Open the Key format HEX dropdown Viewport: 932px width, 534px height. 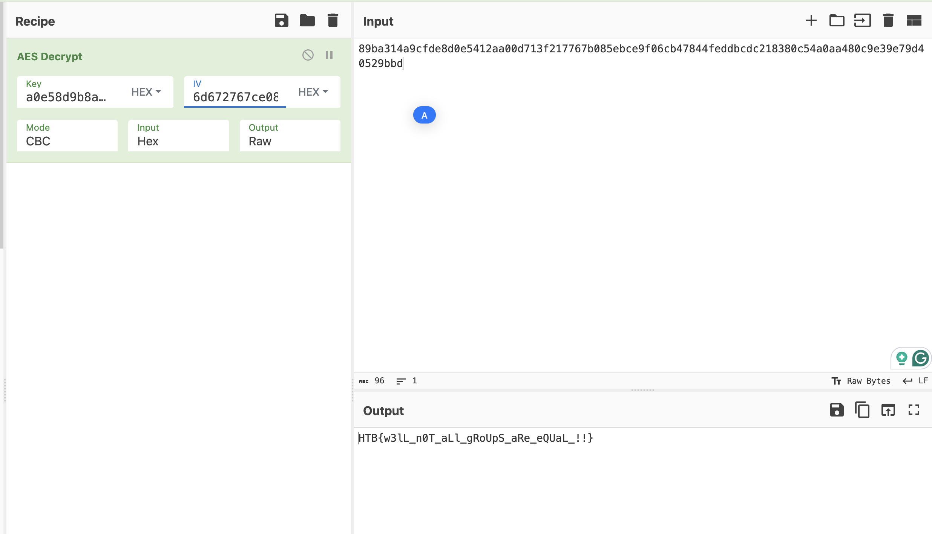(x=146, y=92)
